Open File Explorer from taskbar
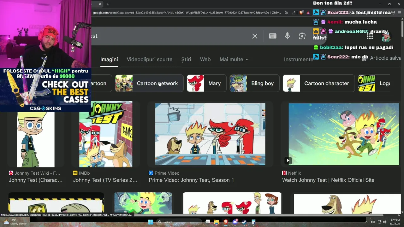 click(x=217, y=222)
